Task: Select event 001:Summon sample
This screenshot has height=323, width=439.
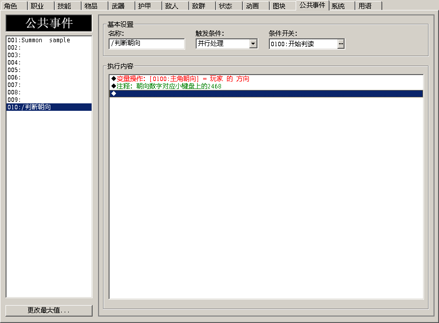Action: (x=49, y=40)
